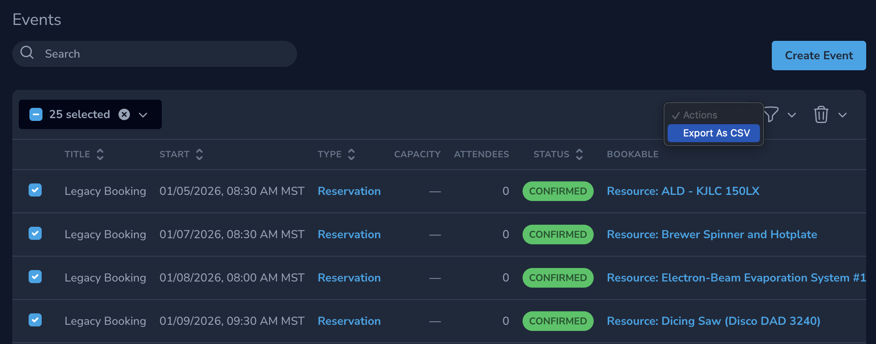876x344 pixels.
Task: Click CONFIRMED status badge for Dicing Saw row
Action: tap(558, 321)
